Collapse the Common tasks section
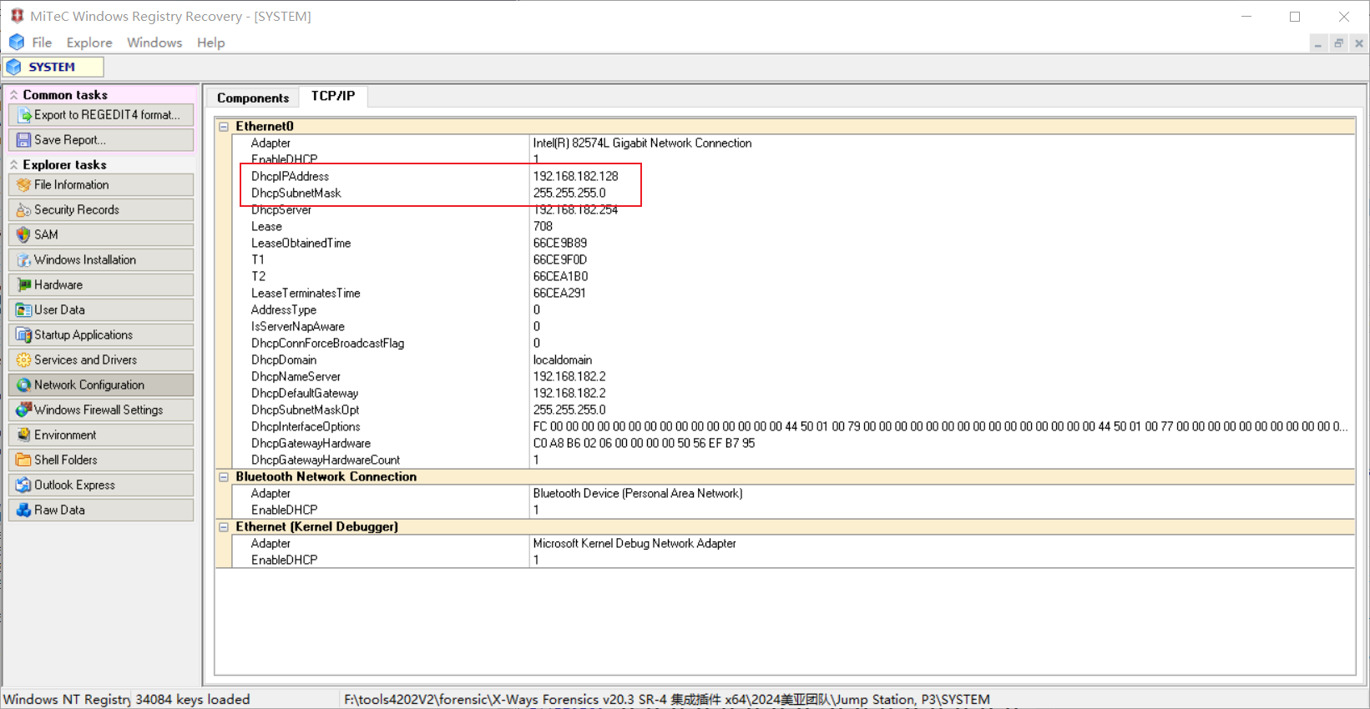This screenshot has height=709, width=1370. coord(14,95)
